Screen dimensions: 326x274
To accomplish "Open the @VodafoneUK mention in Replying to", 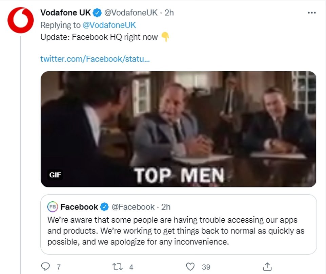I will 109,25.
